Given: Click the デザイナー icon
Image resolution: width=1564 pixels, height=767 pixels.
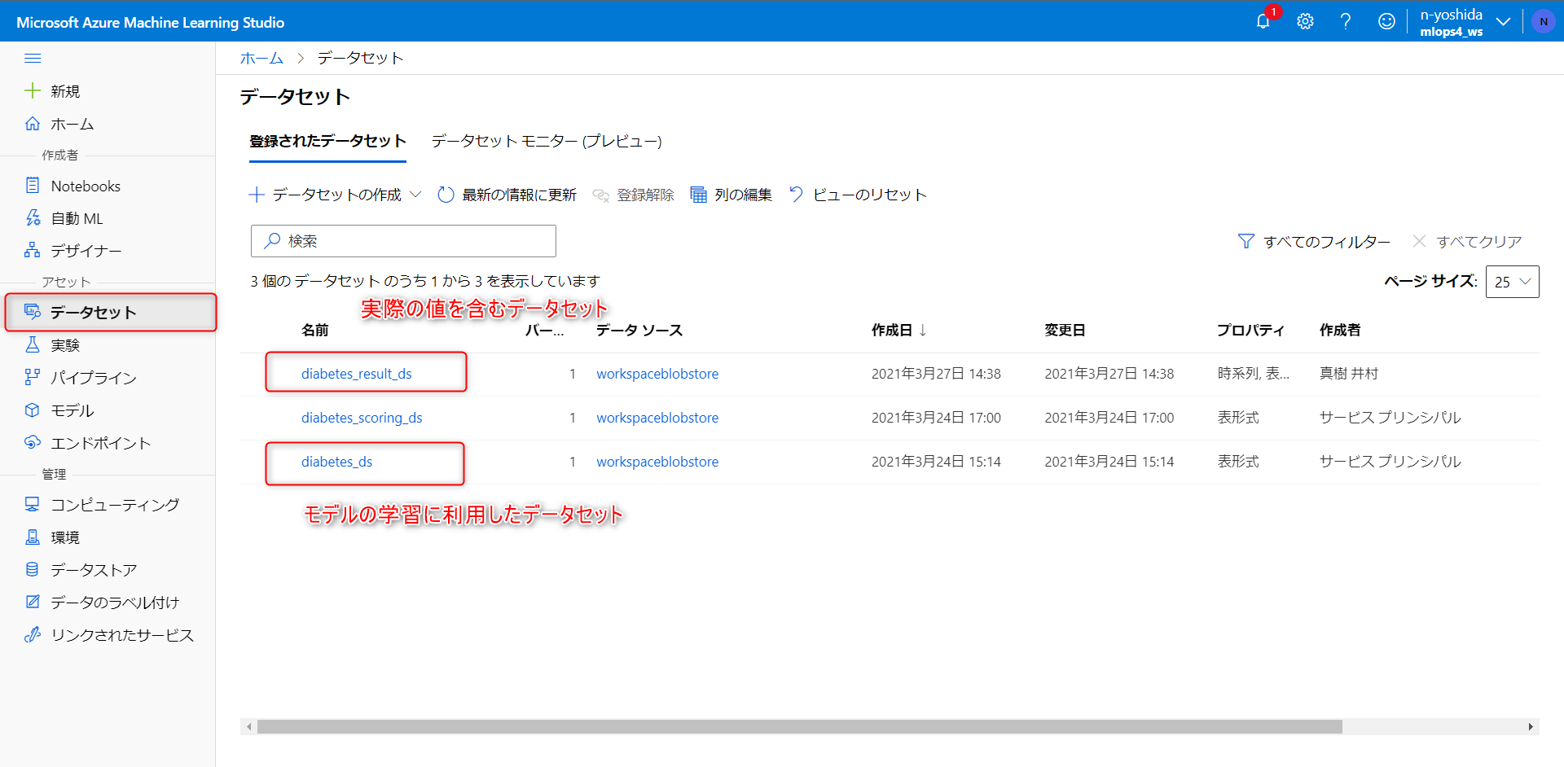Looking at the screenshot, I should click(33, 250).
